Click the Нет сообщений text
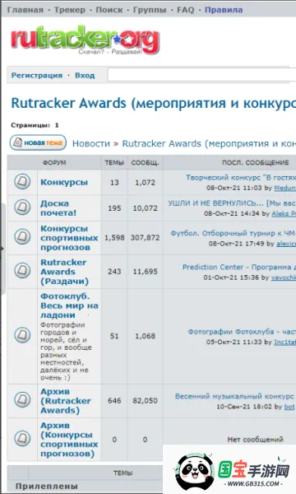 coord(255,440)
